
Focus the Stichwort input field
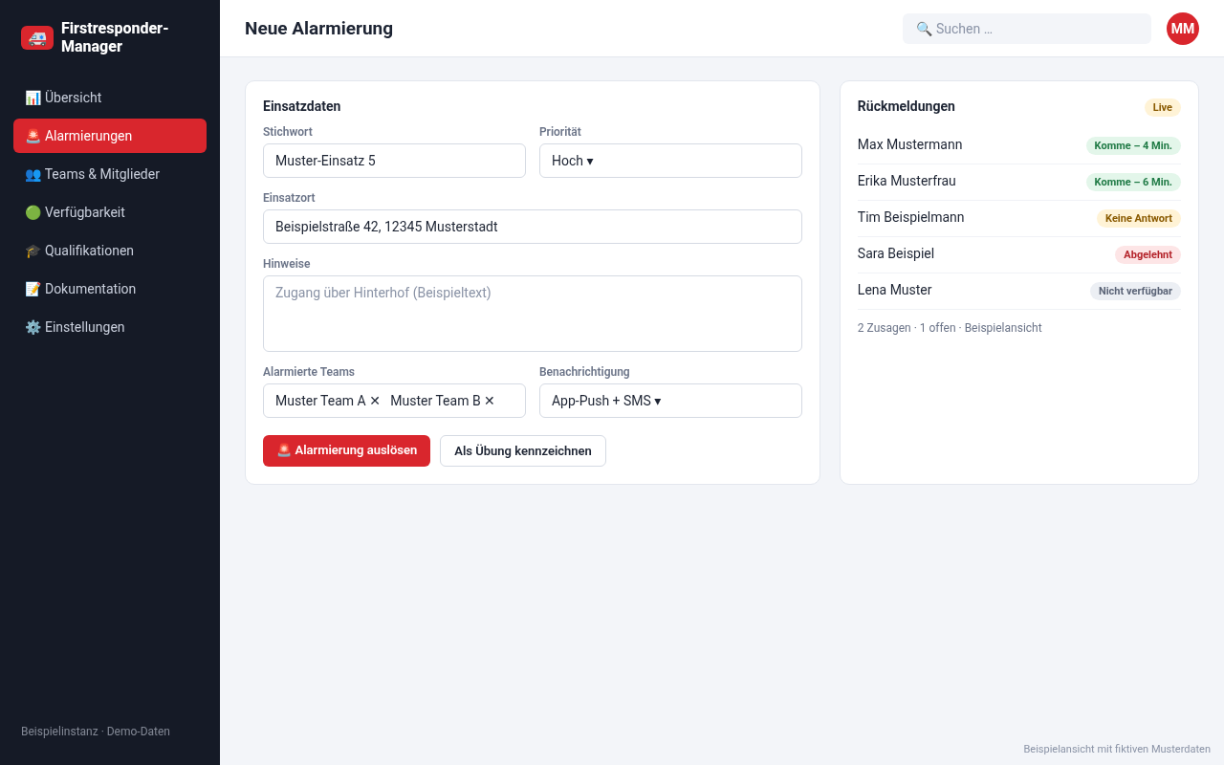point(394,161)
